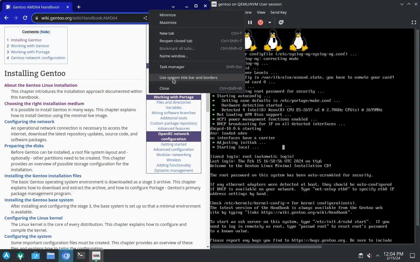Screen dimensions: 420x262
Task: Select the Gentoo AMD64 Handbook tab
Action: [x=37, y=7]
